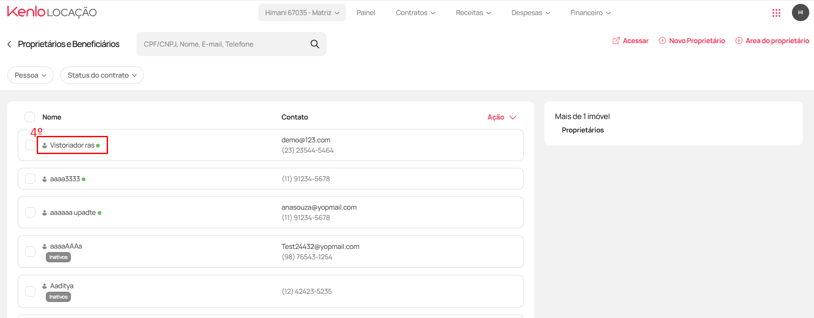Click Proprietários e Beneficiários page title
814x318 pixels.
coord(69,44)
